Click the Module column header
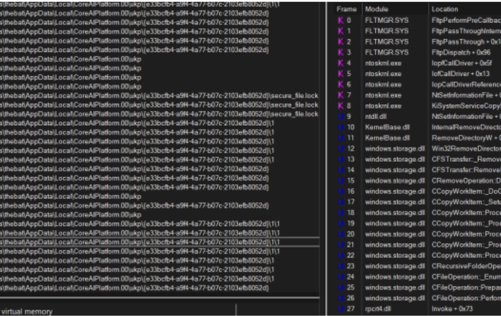The image size is (501, 316). (x=376, y=9)
